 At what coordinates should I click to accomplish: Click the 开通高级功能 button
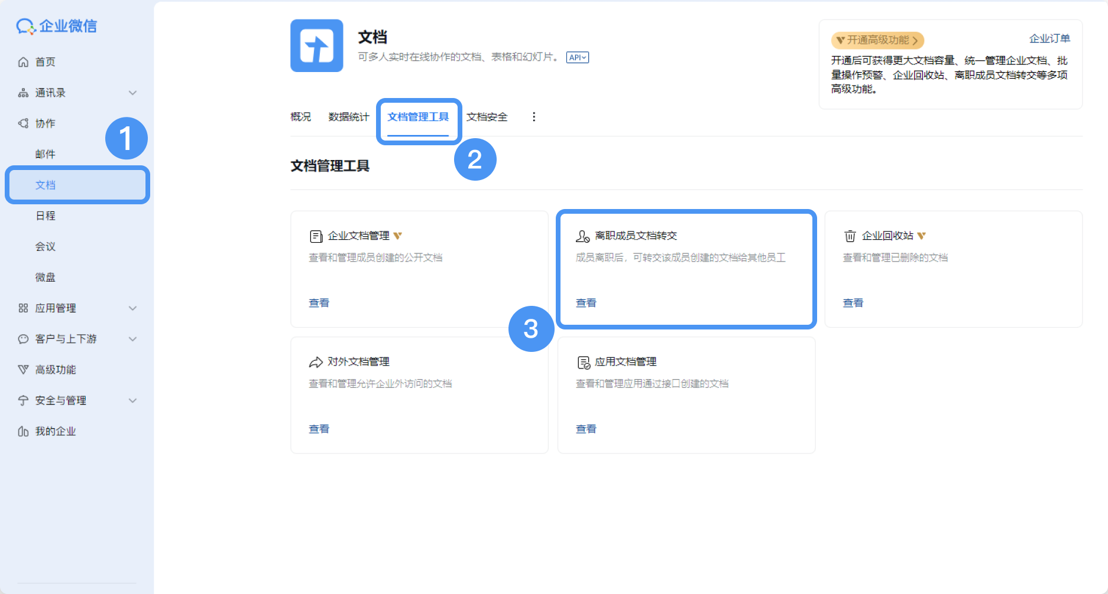click(877, 40)
